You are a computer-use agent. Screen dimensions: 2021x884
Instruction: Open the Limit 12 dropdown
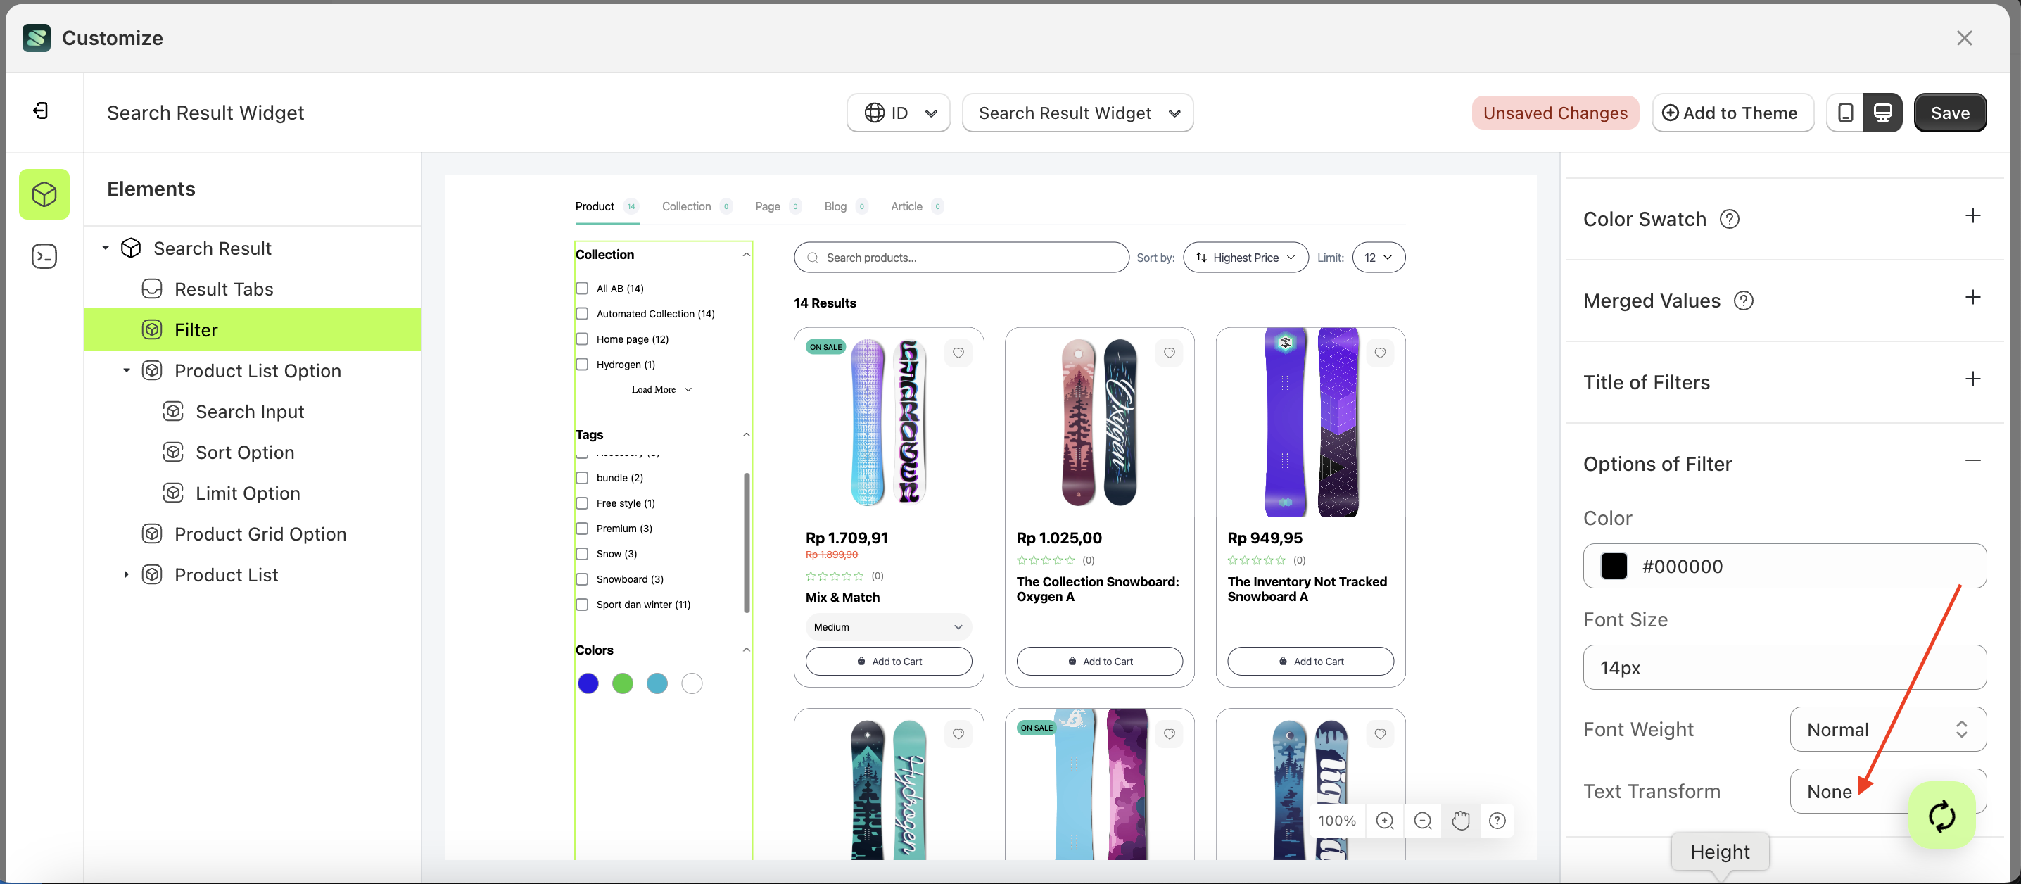[x=1379, y=258]
